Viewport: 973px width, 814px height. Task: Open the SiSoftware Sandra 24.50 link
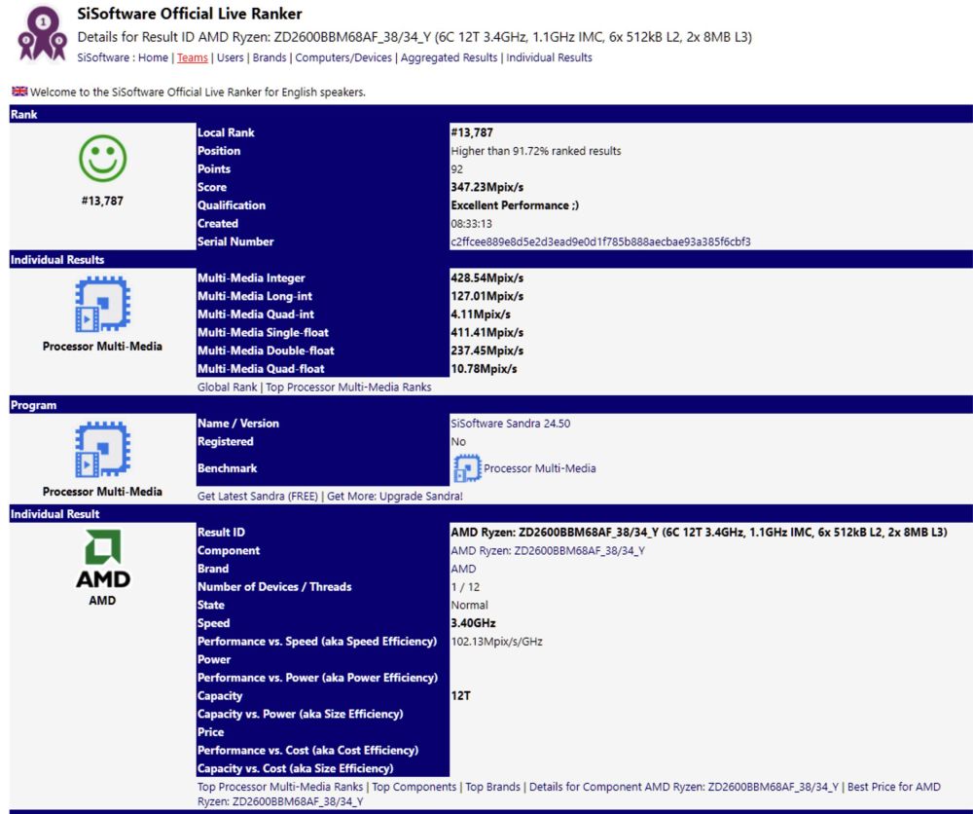(511, 424)
